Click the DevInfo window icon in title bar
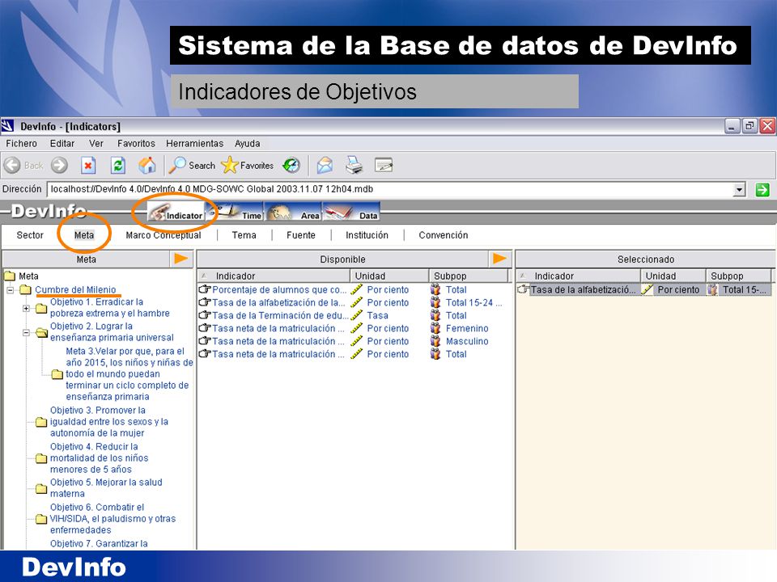Viewport: 777px width, 582px height. coord(7,127)
